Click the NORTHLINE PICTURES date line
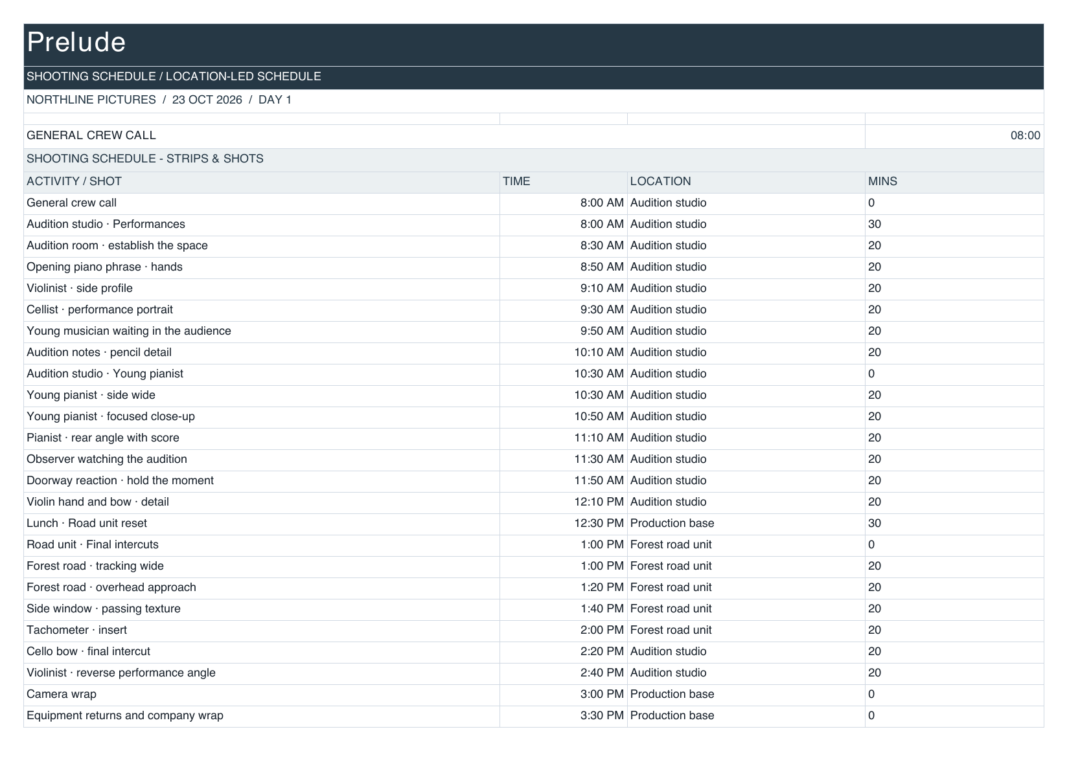Image resolution: width=1091 pixels, height=771 pixels. coord(533,100)
